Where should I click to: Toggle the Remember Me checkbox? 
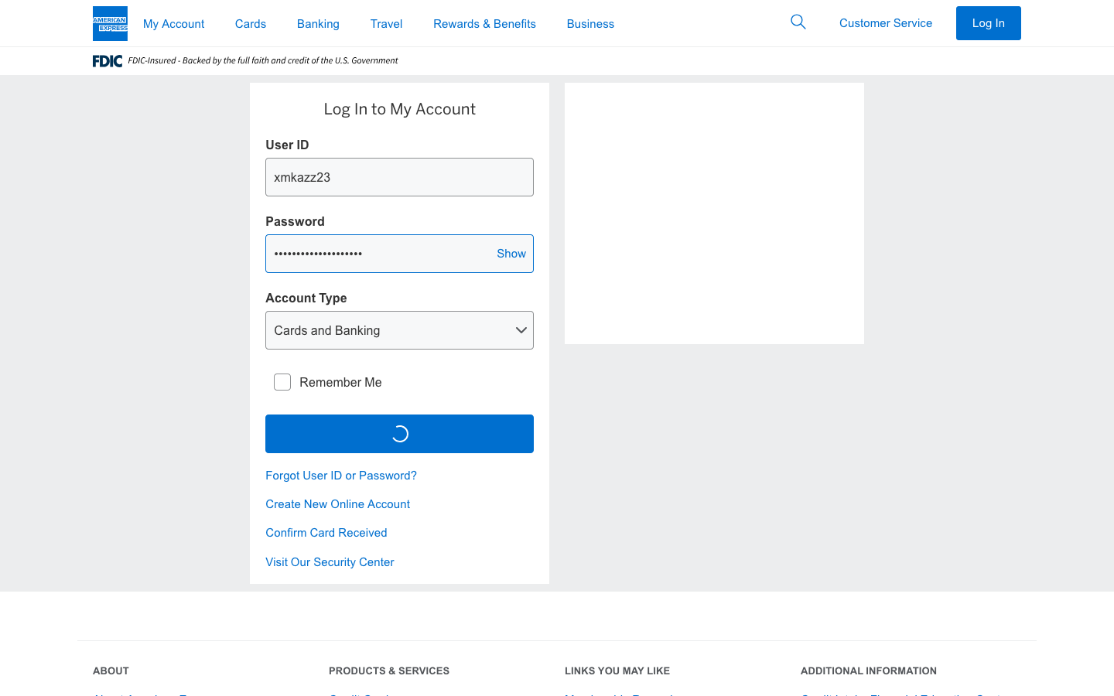point(282,382)
